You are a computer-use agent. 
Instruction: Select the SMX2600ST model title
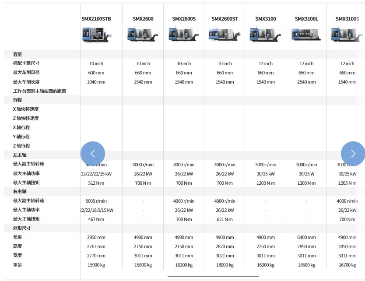point(225,19)
